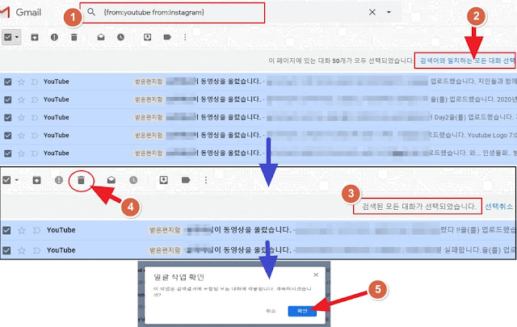Uncheck the YouTube email ending '지인들과 함께'
517x327 pixels.
tap(7, 82)
